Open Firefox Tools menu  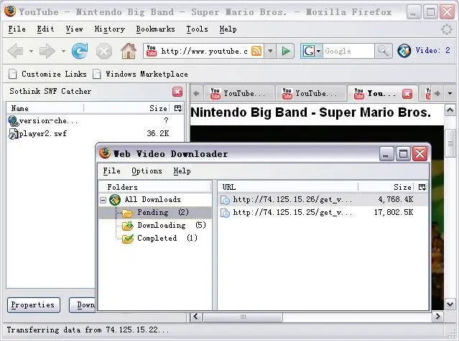point(197,29)
